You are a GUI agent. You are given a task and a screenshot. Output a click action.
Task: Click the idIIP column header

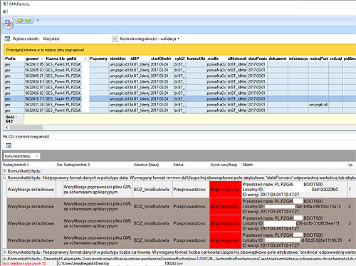[140, 58]
